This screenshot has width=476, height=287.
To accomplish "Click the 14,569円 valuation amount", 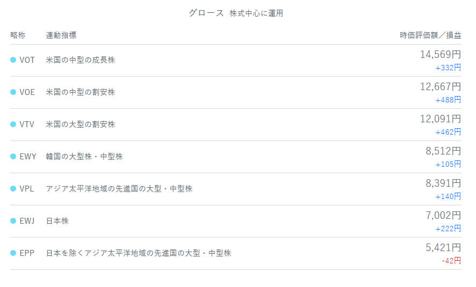I will (440, 54).
